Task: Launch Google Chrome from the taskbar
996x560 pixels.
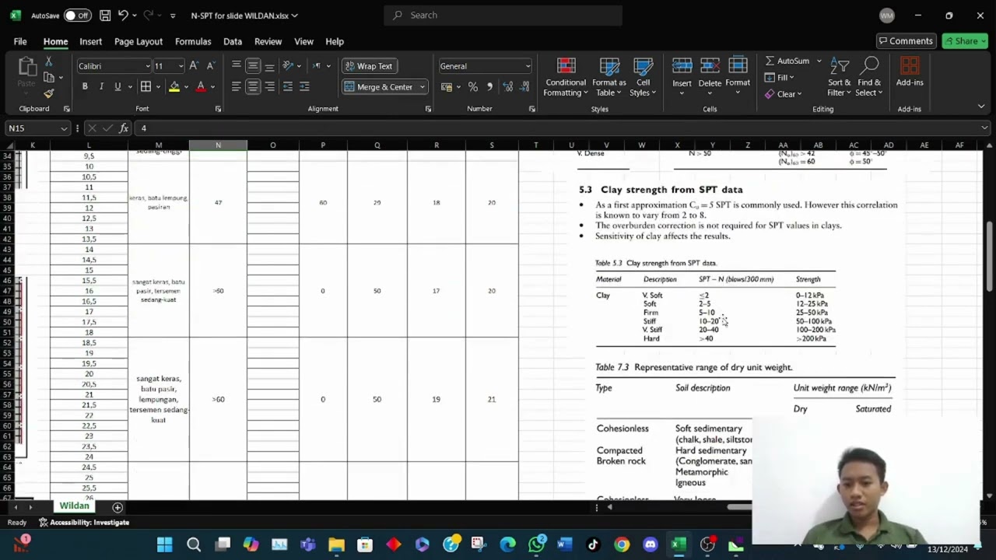Action: pyautogui.click(x=622, y=544)
